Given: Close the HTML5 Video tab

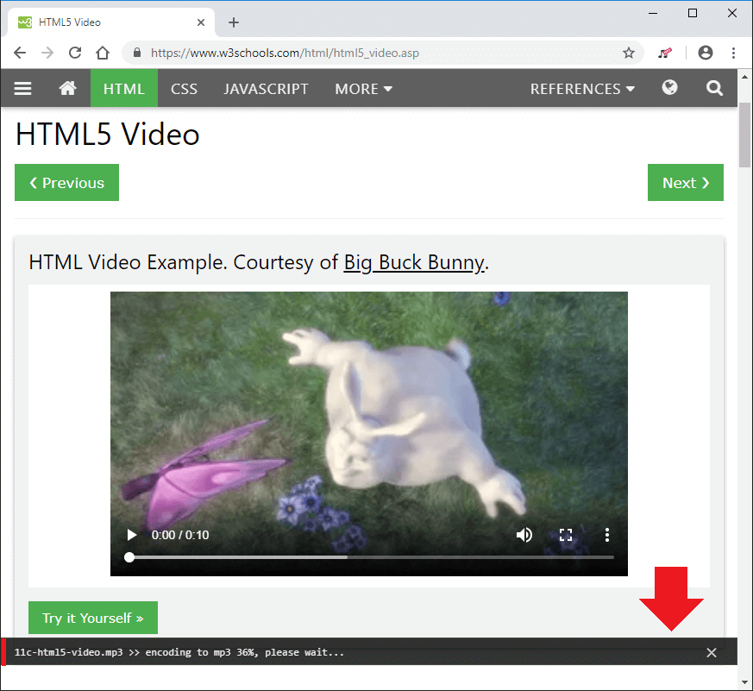Looking at the screenshot, I should [201, 22].
